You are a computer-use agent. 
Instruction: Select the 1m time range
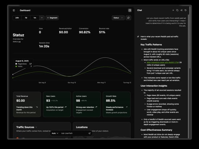tap(35, 18)
